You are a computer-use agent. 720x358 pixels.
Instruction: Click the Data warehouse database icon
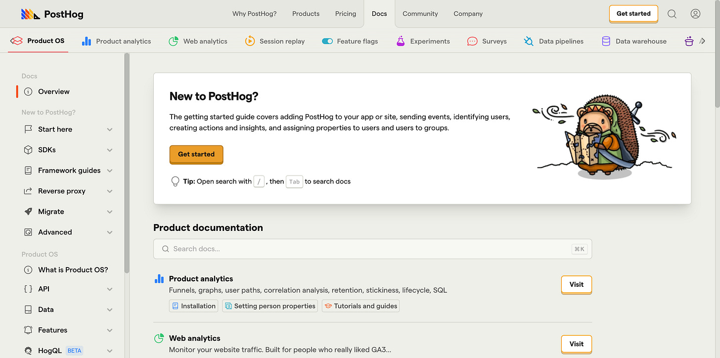(606, 41)
